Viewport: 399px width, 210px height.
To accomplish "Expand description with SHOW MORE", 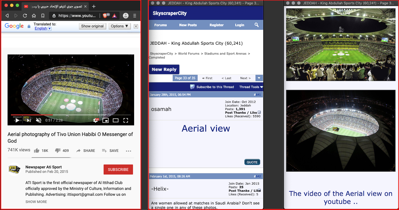I will click(x=36, y=202).
